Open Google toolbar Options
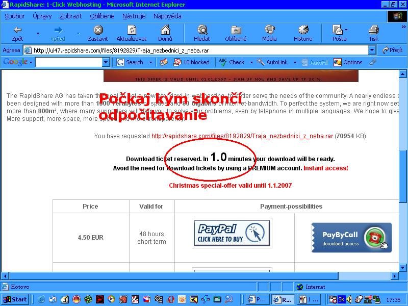The image size is (408, 306). (348, 62)
